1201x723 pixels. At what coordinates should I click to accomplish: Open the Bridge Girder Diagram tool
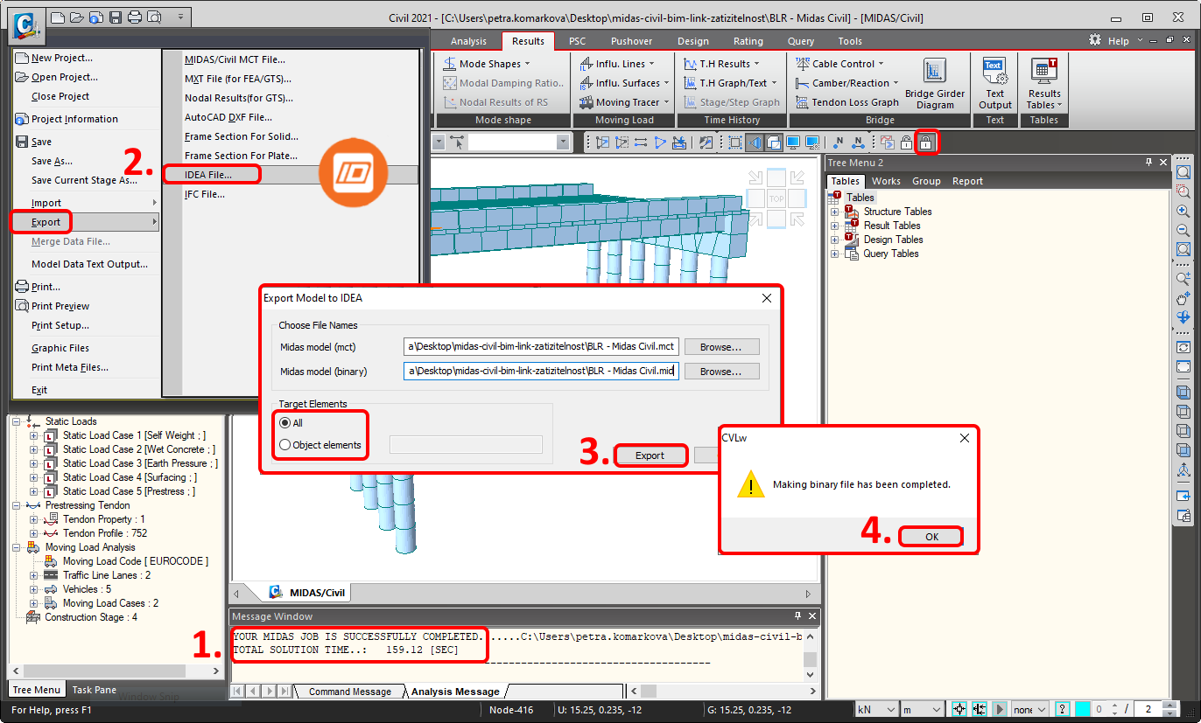(935, 83)
